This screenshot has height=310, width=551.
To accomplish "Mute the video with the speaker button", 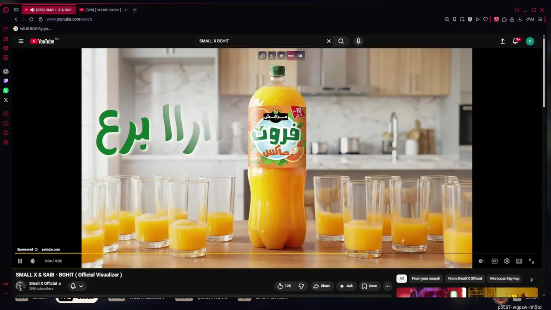I will 33,261.
